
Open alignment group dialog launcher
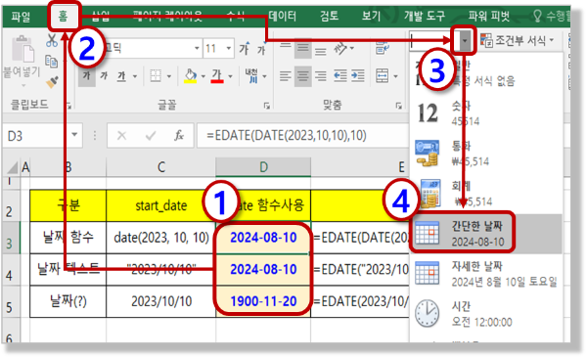(398, 106)
